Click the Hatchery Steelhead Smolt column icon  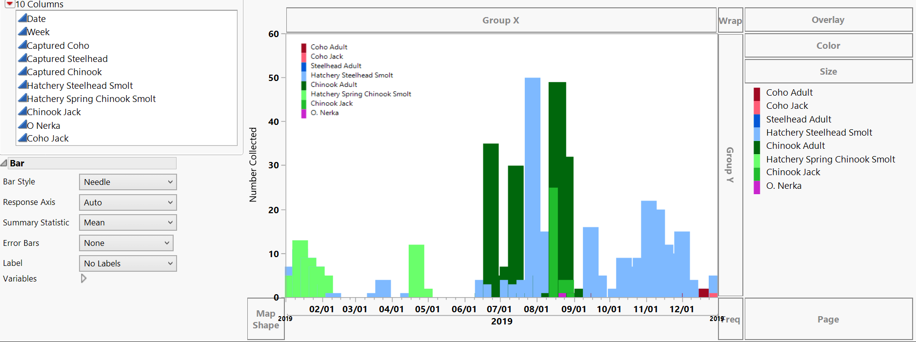[x=22, y=85]
